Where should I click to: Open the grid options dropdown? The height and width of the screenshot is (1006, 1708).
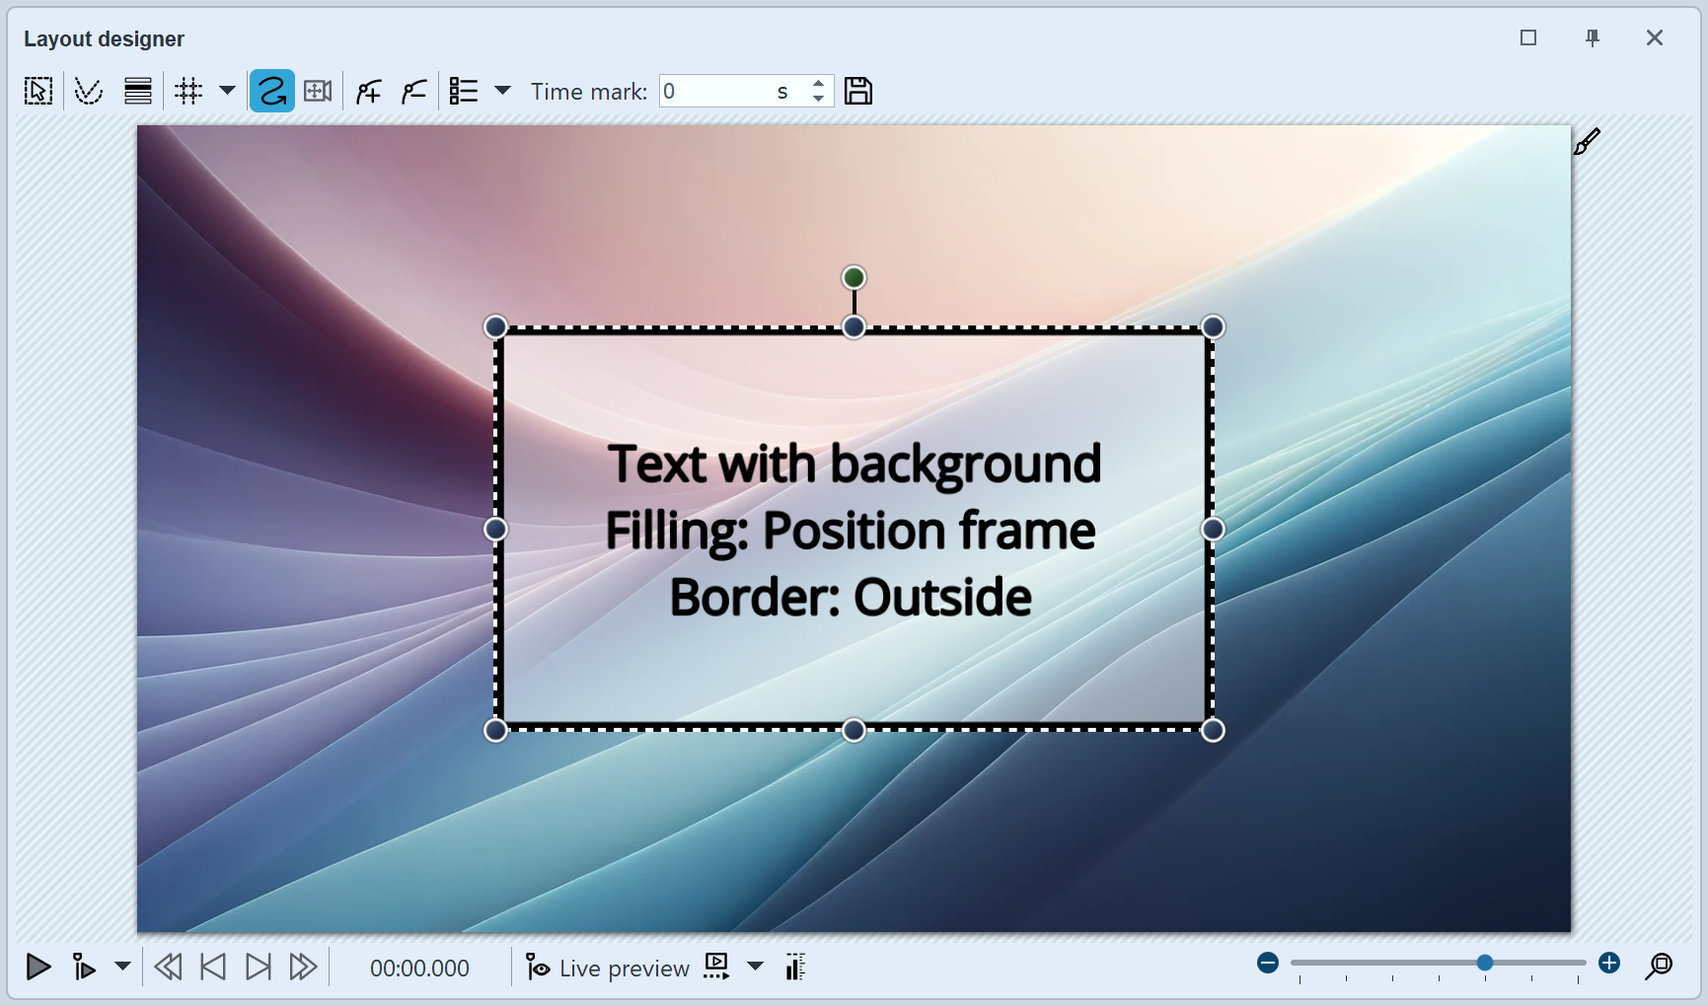click(x=228, y=90)
